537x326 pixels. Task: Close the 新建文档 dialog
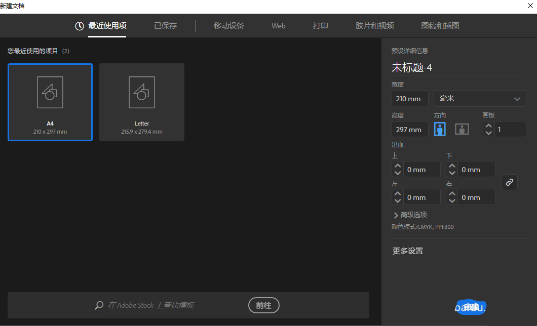(530, 6)
